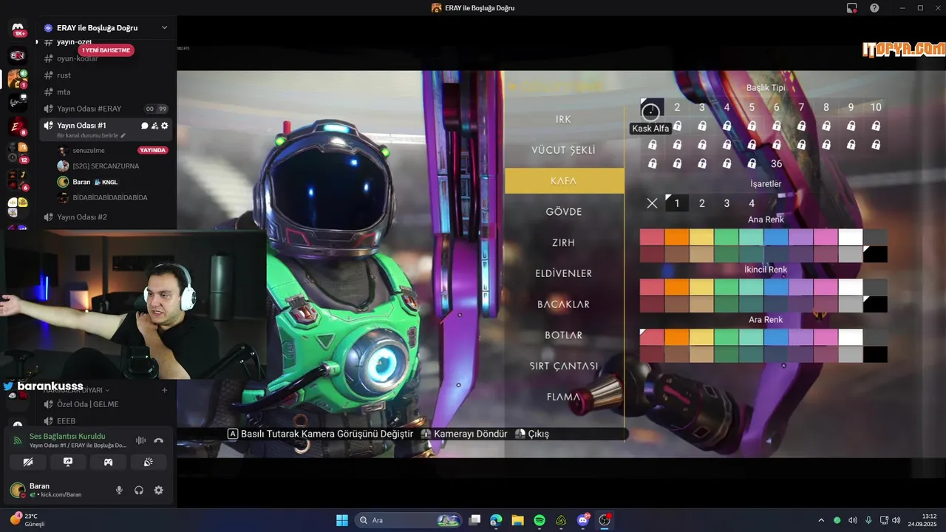
Task: Open the soundboard button
Action: click(x=148, y=462)
